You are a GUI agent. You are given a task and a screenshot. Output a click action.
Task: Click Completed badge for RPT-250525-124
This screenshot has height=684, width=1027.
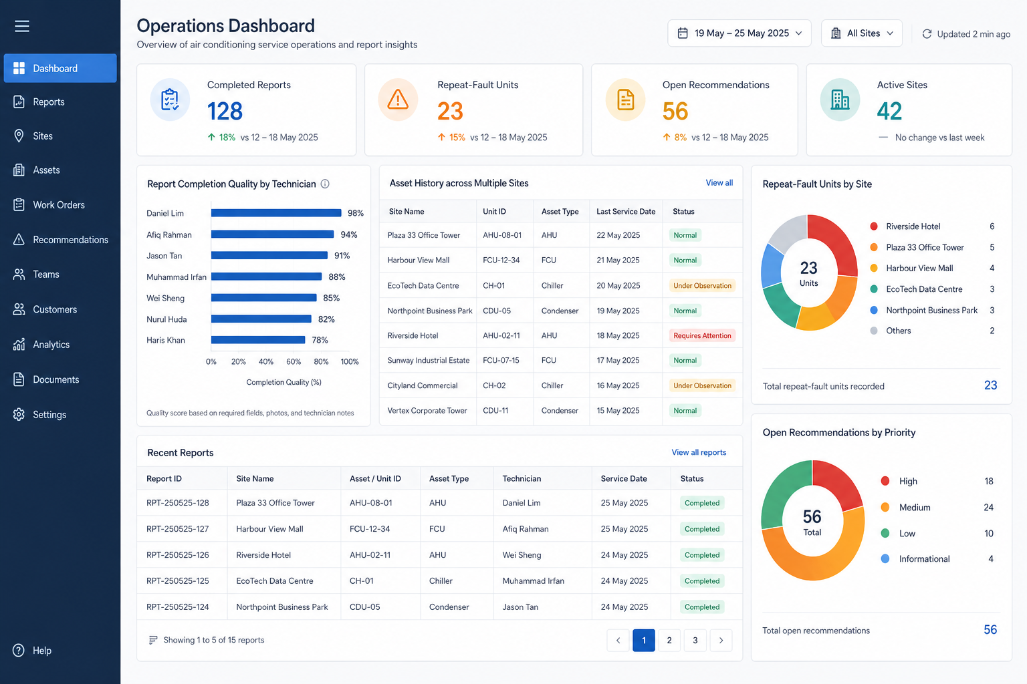click(702, 607)
